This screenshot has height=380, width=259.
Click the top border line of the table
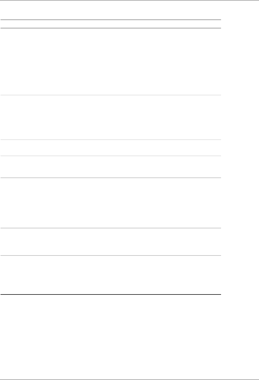tap(110, 20)
